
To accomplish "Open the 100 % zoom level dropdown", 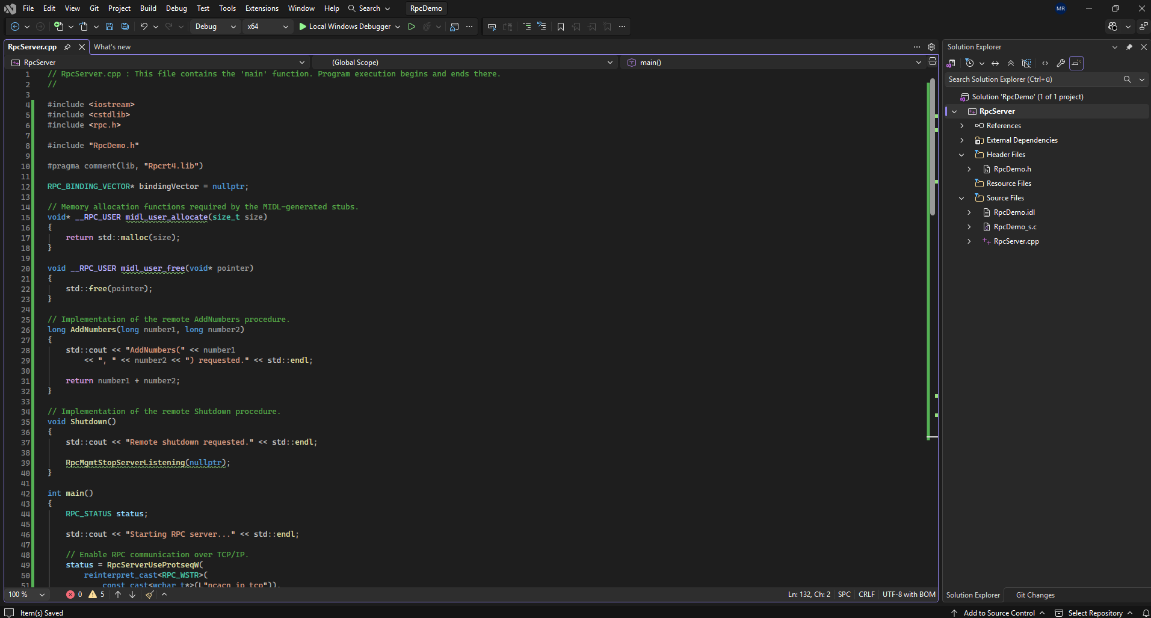I will (x=26, y=595).
